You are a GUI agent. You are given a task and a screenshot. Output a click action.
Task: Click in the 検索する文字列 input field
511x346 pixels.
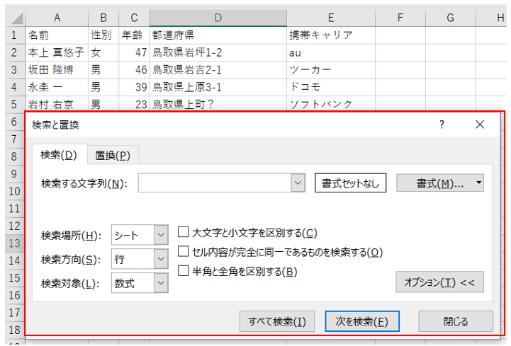[214, 183]
